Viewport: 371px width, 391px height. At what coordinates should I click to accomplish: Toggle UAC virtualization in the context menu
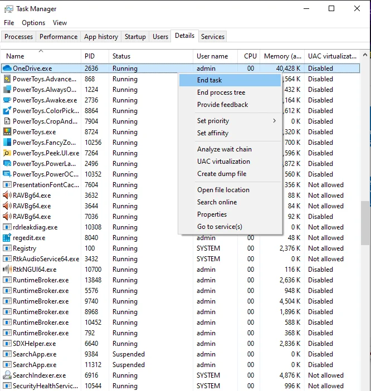click(x=230, y=162)
